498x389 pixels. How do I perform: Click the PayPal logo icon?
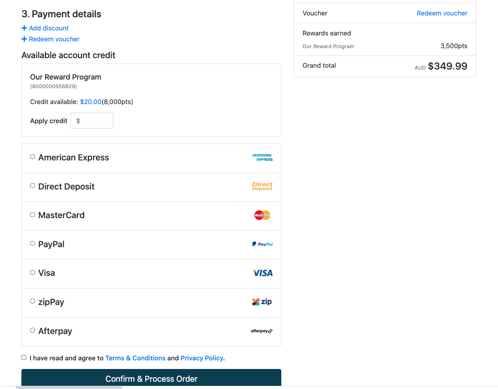pyautogui.click(x=262, y=244)
